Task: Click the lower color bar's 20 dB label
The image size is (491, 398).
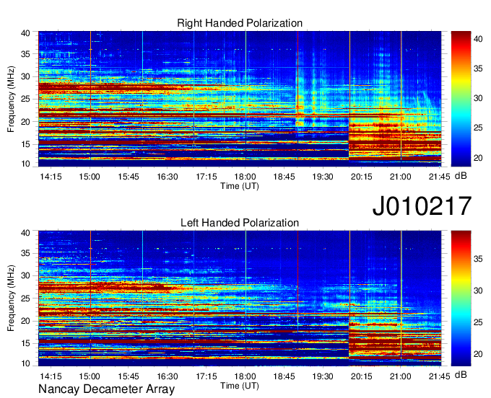Action: click(478, 354)
